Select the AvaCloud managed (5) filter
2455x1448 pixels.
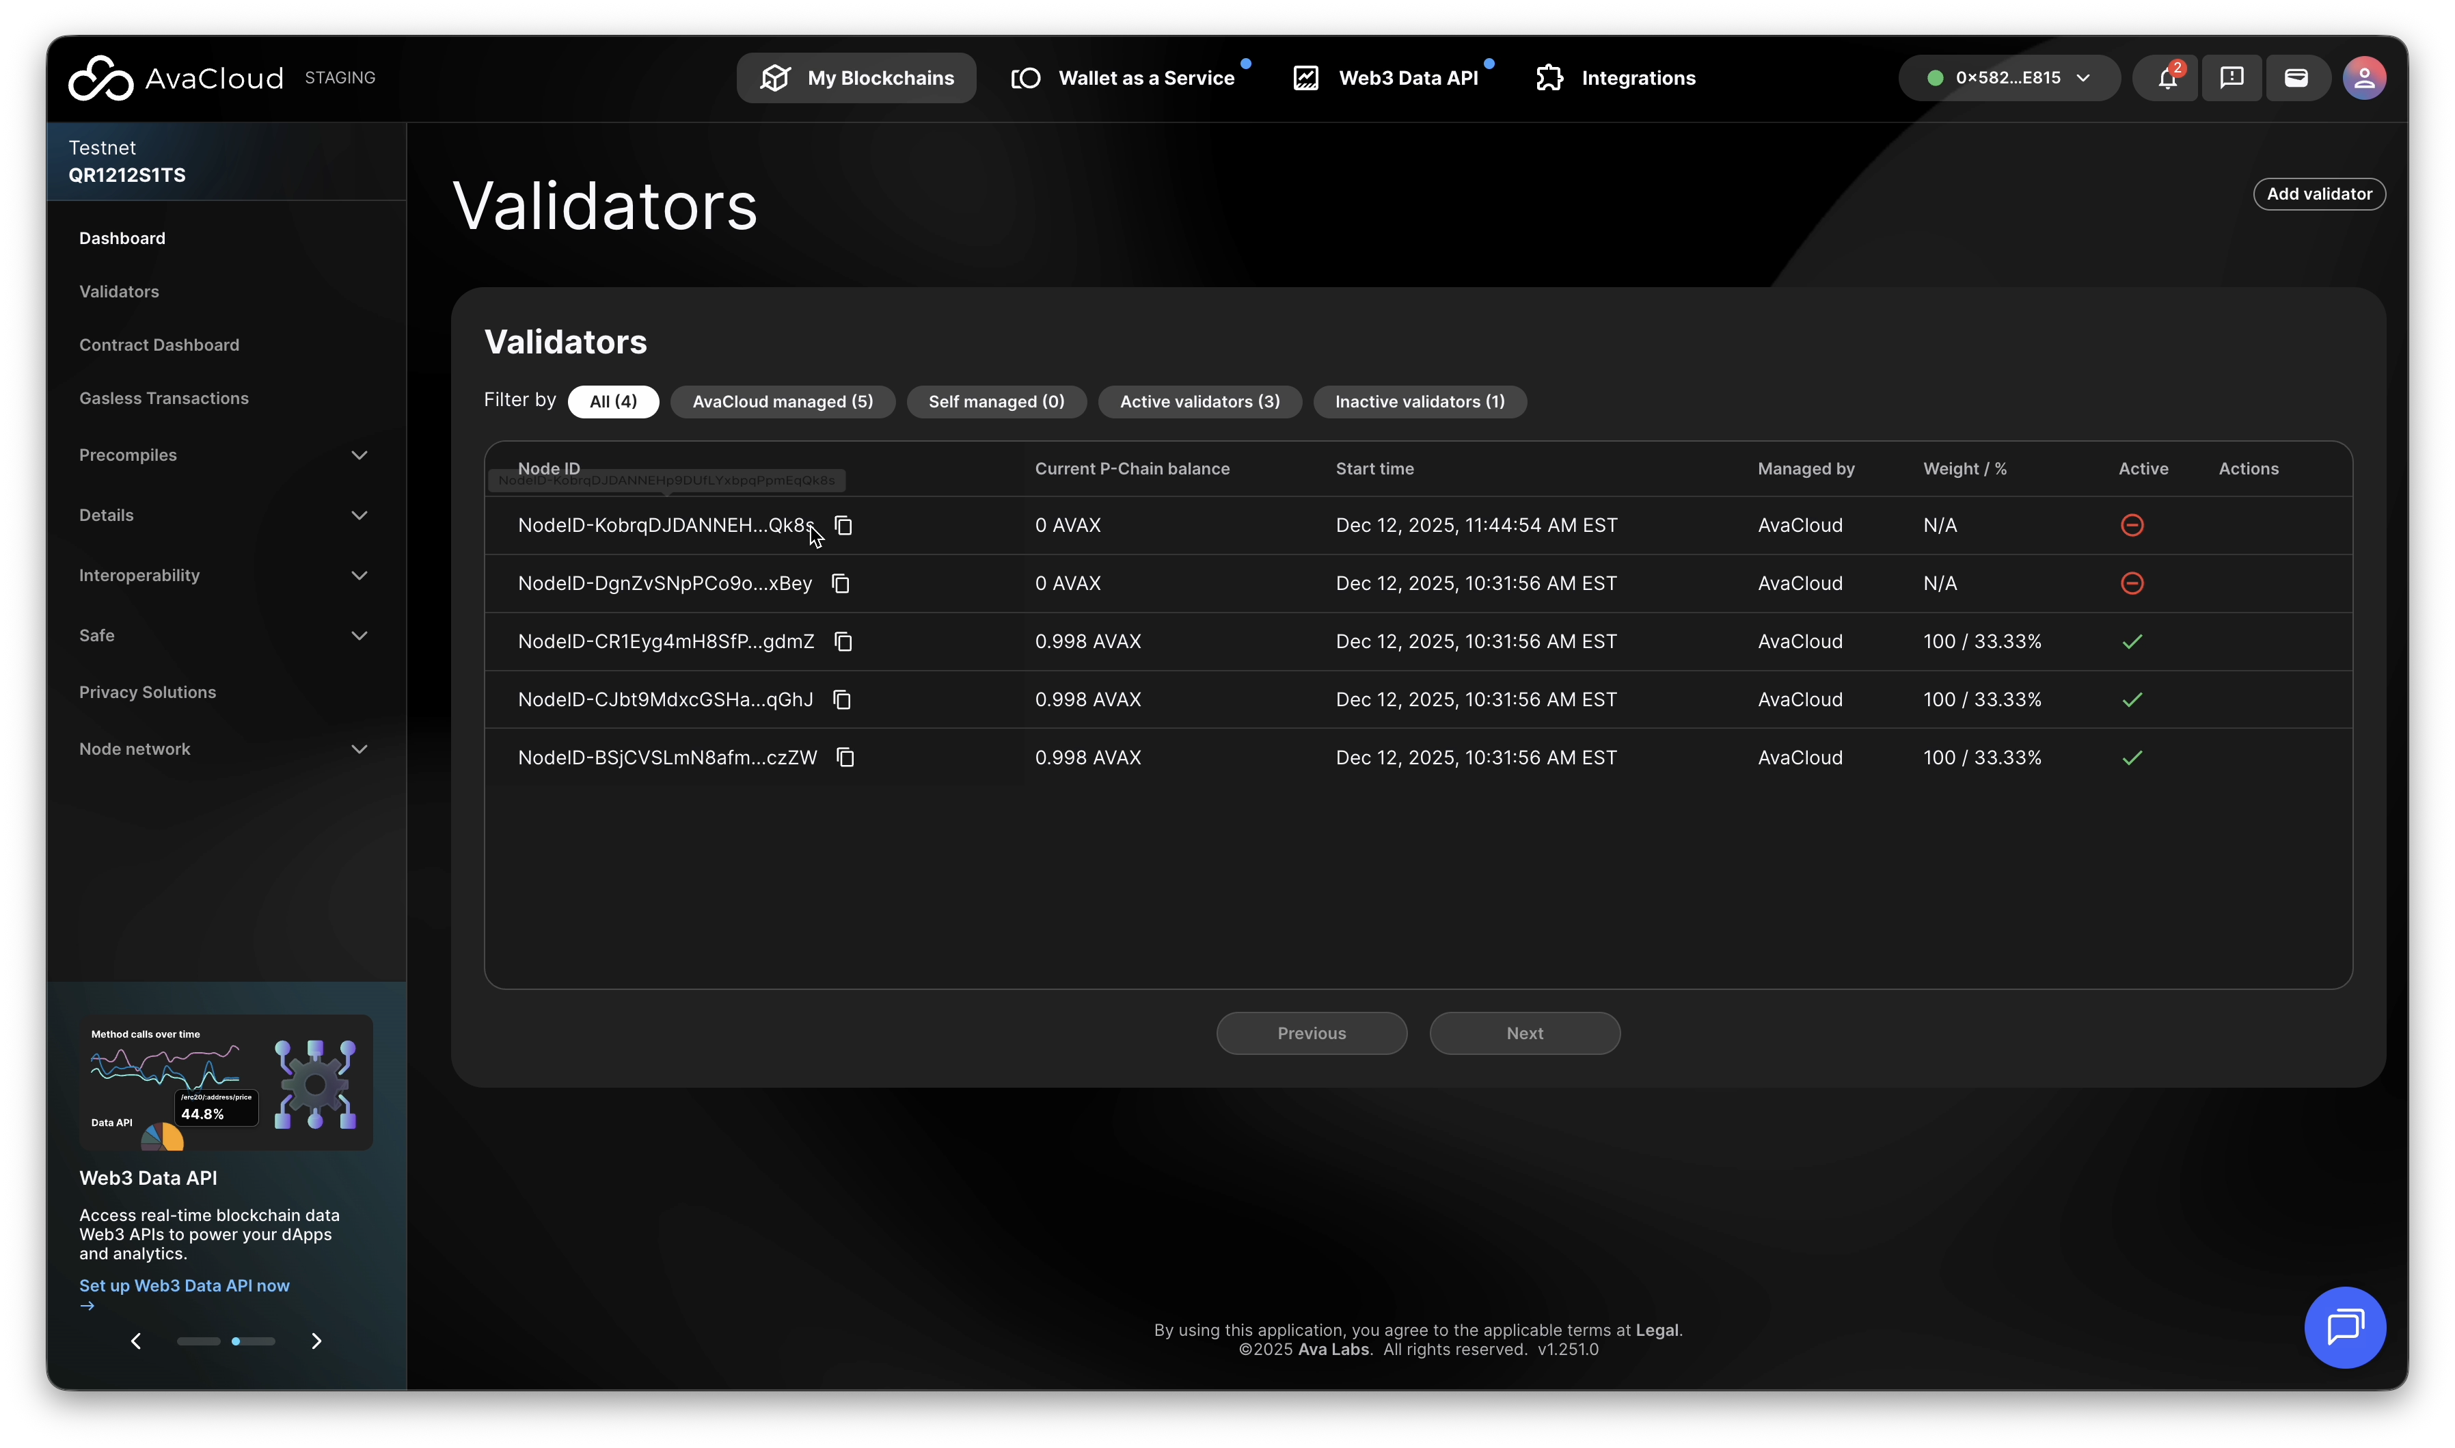point(783,402)
